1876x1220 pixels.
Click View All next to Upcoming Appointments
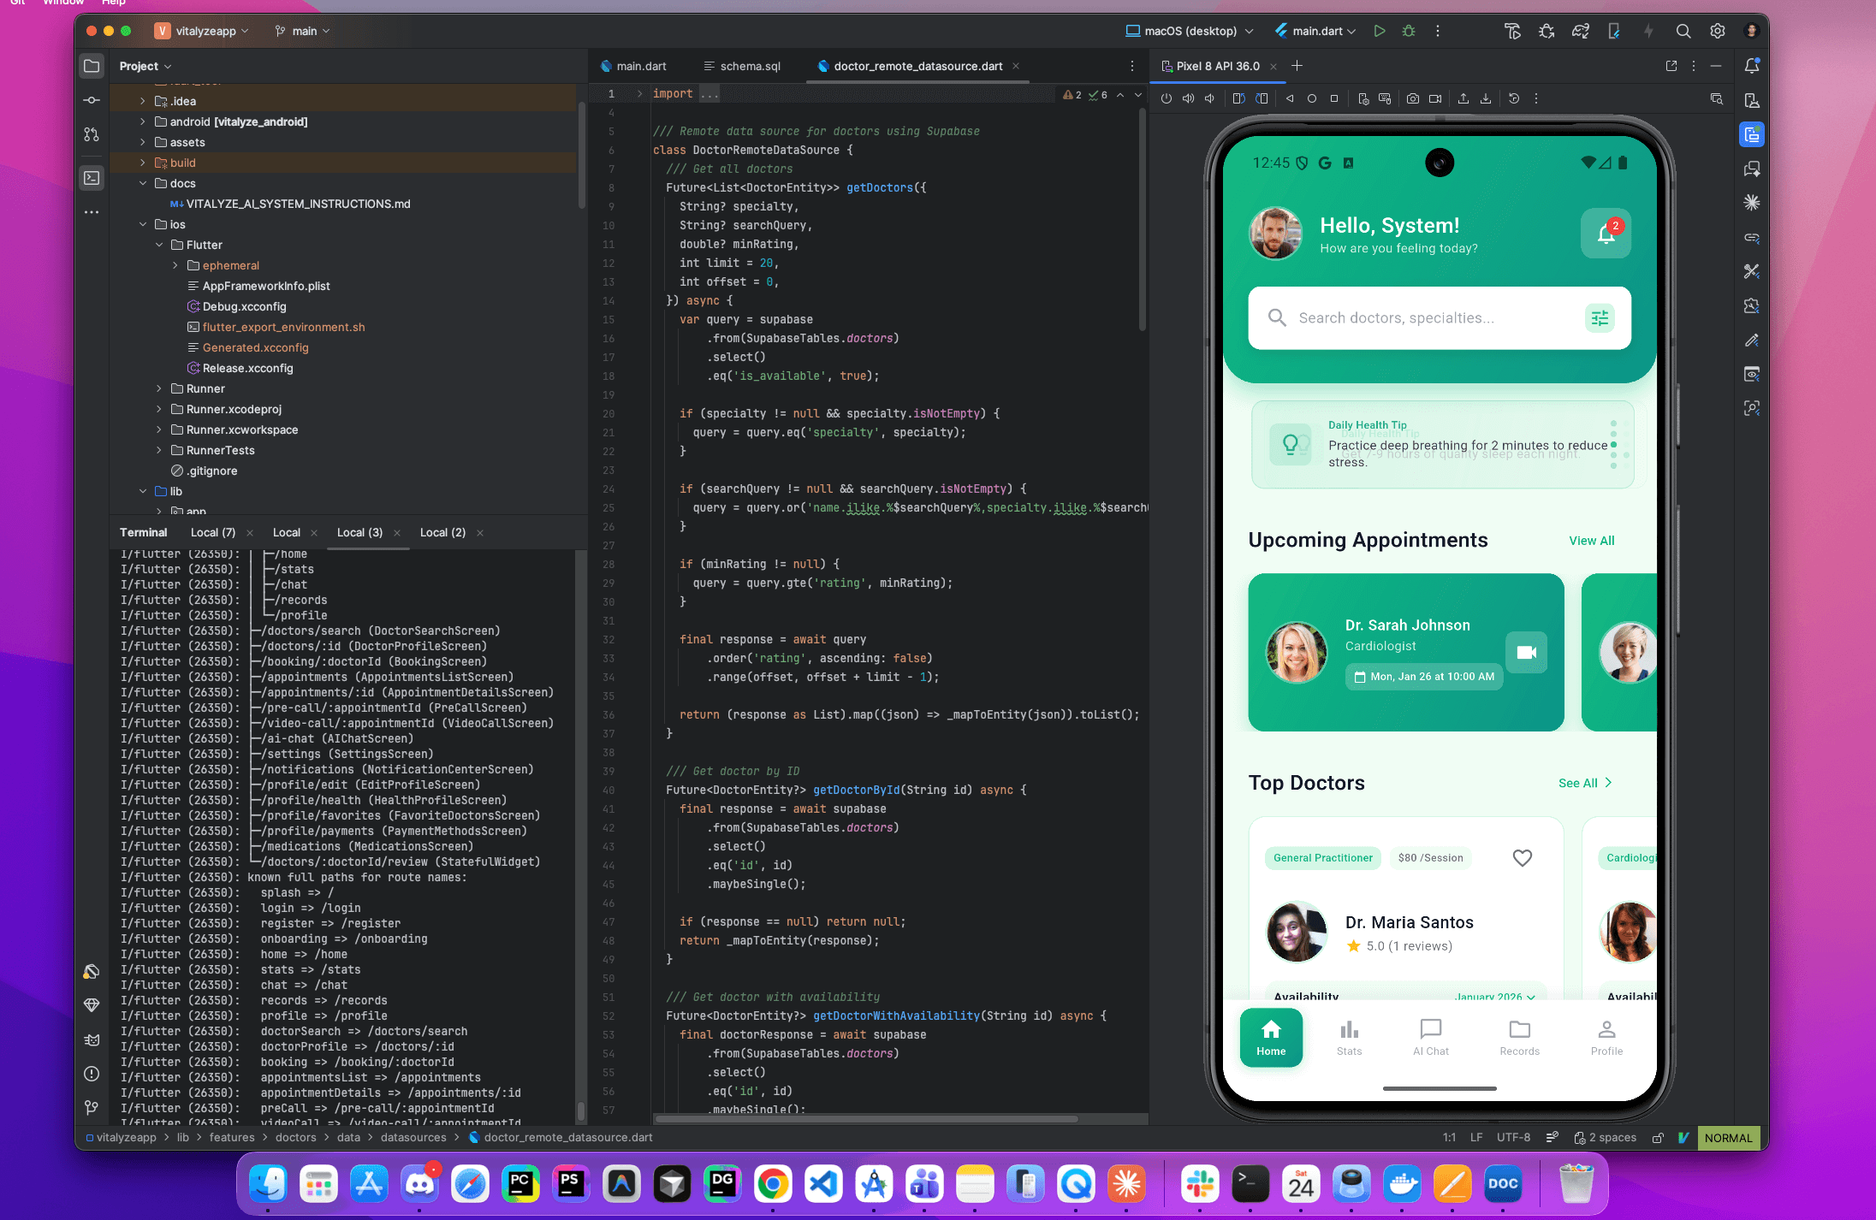1591,540
